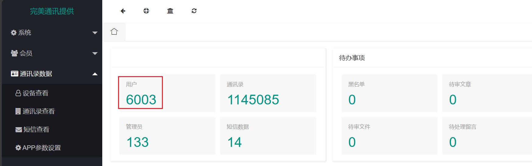Screen dimensions: 532x166
Task: Click the 管理员 count 133 card
Action: click(x=167, y=136)
